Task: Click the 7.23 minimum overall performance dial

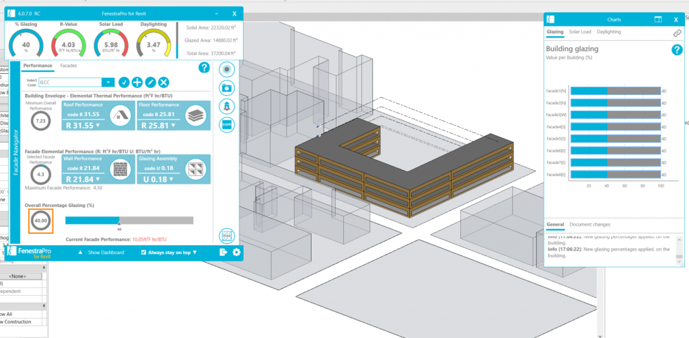Action: point(40,121)
